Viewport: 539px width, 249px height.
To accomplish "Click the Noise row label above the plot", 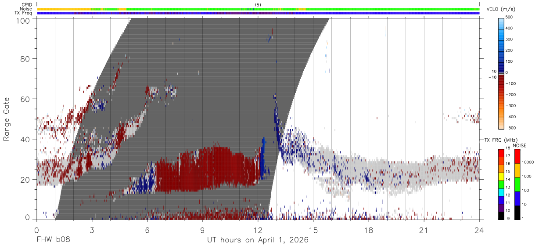I will pyautogui.click(x=25, y=9).
